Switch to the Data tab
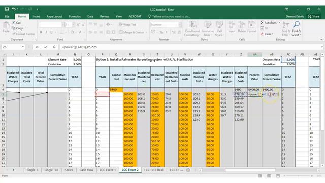This screenshot has width=325, height=183. pos(90,16)
